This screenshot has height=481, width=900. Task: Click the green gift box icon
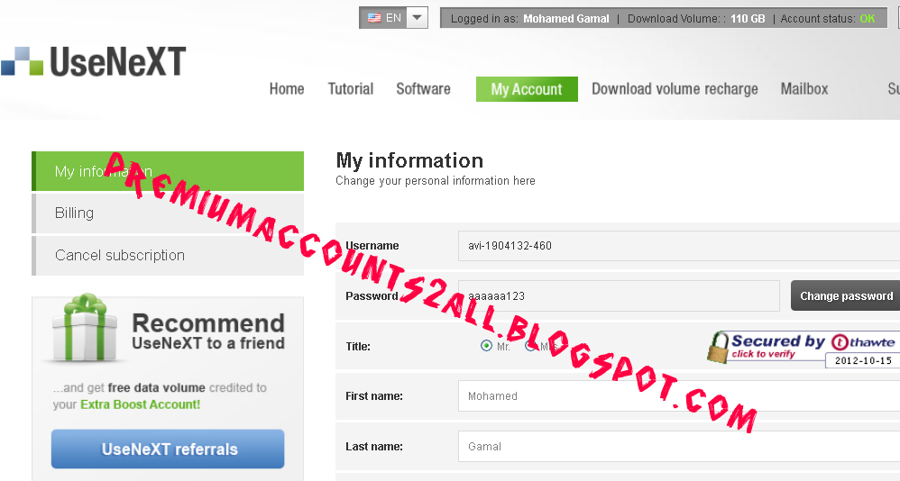[85, 328]
